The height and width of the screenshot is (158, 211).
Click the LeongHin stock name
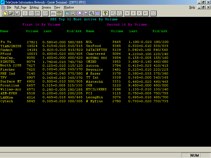click(94, 97)
